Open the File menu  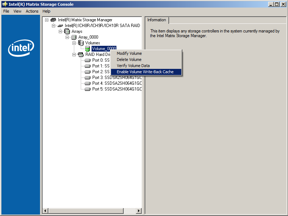6,11
